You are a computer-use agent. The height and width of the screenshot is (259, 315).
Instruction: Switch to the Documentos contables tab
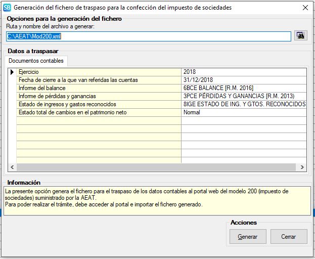coord(36,61)
